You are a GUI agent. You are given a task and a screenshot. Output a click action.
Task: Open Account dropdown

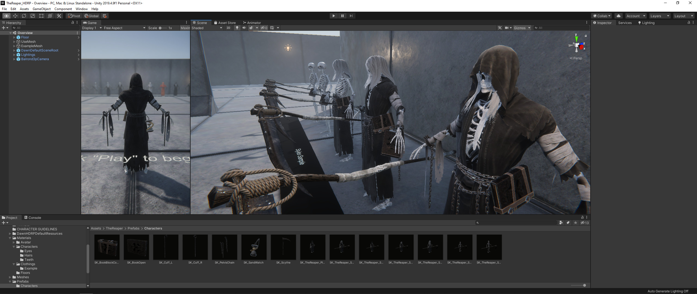coord(635,16)
